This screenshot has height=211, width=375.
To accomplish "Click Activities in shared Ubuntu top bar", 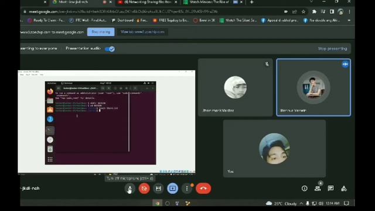I will pyautogui.click(x=52, y=83).
